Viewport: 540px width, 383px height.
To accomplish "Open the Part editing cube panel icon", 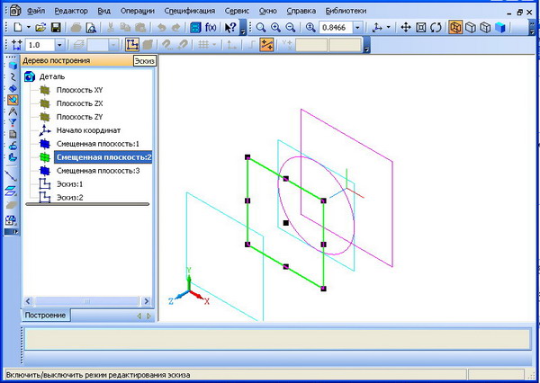I will (13, 66).
